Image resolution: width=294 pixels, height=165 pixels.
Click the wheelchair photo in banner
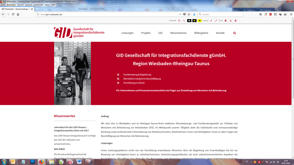(73, 73)
